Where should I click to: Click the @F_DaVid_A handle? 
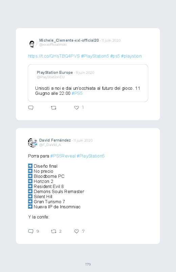click(x=50, y=145)
